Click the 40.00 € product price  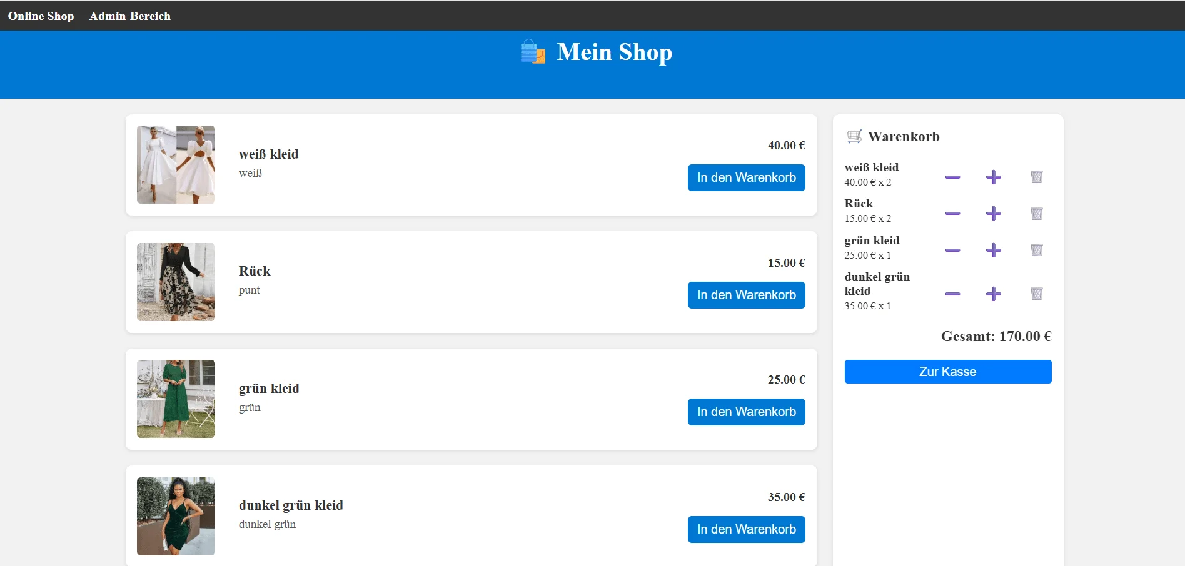point(787,146)
